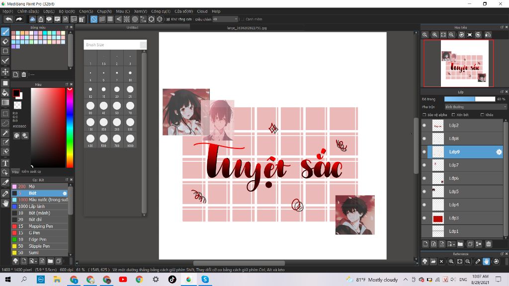Viewport: 509px width, 286px height.
Task: Enable the concentric circle snap
Action: (x=135, y=19)
